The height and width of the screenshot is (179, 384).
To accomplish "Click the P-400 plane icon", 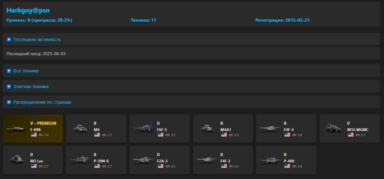I will coord(270,160).
